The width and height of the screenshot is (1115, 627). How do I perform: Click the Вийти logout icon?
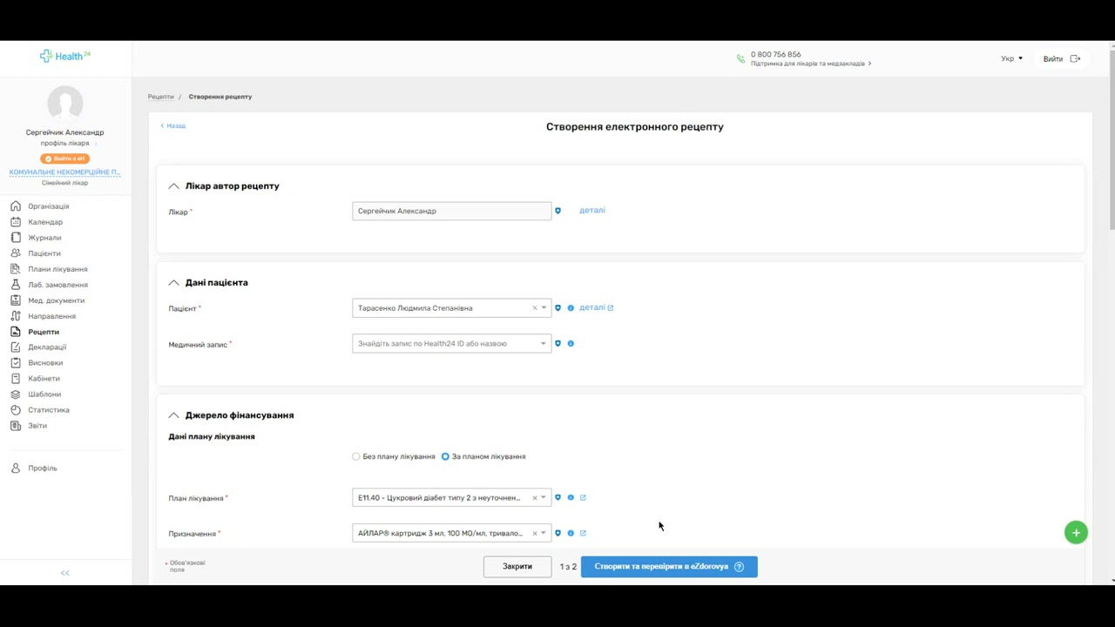[1076, 58]
